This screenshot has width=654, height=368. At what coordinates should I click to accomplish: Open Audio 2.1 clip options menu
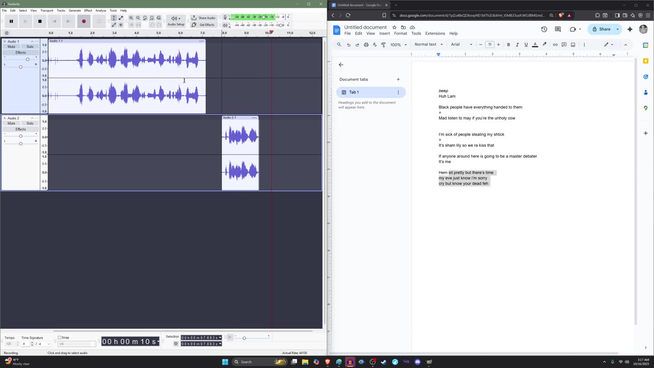pos(254,118)
